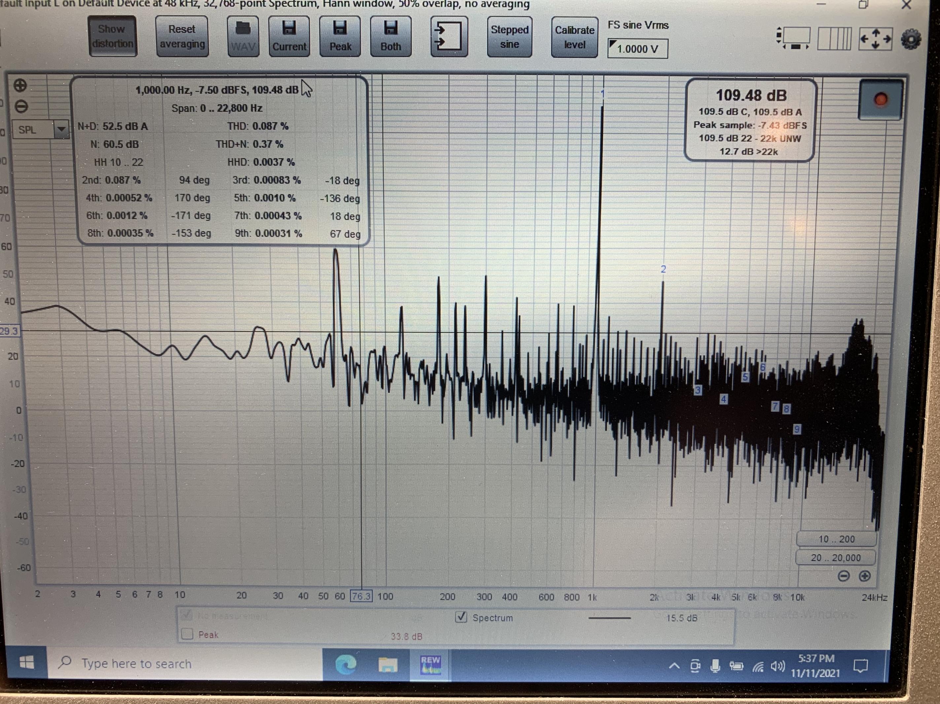Toggle the Show distortion button

pos(113,37)
